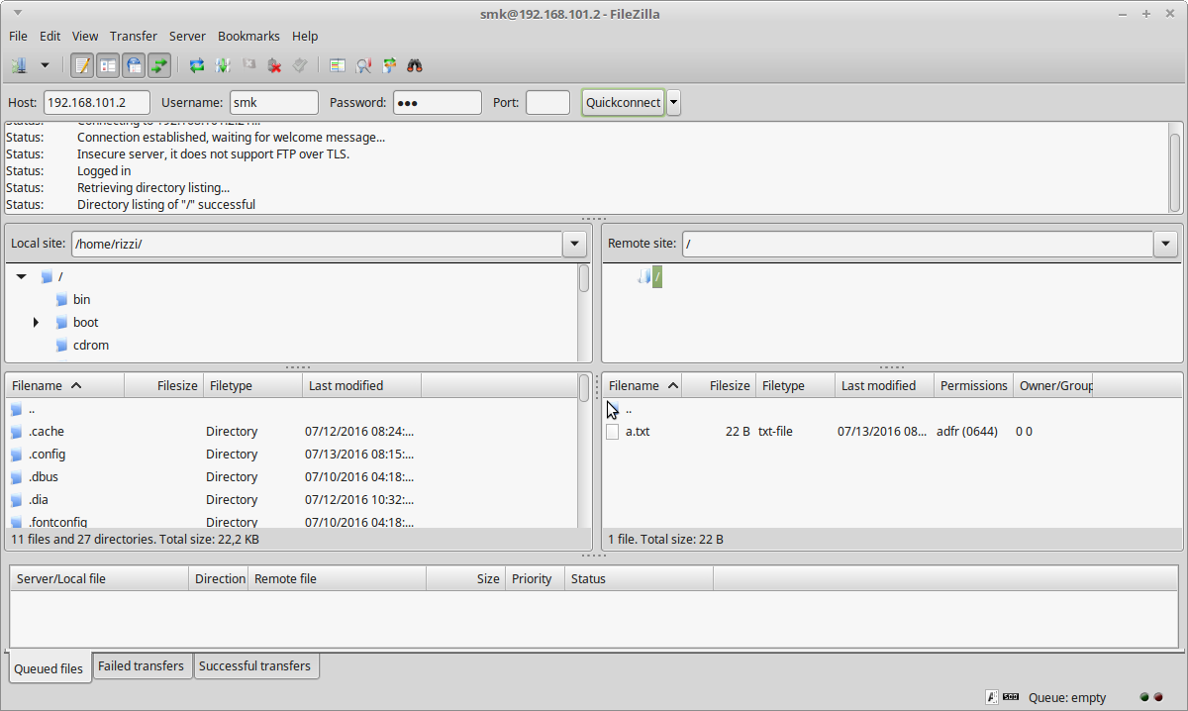The width and height of the screenshot is (1188, 711).
Task: Sort remote files by Filename column
Action: (x=643, y=386)
